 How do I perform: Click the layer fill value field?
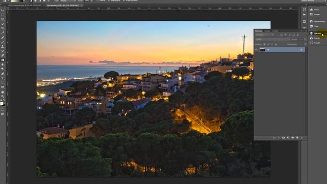(300, 44)
